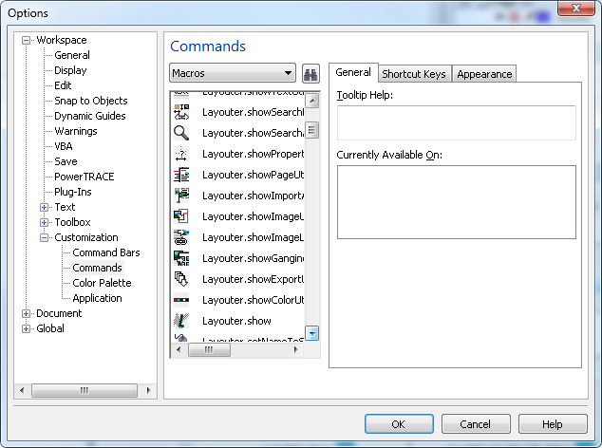Image resolution: width=602 pixels, height=448 pixels.
Task: Click the options tree scroll-left arrow
Action: [x=22, y=390]
